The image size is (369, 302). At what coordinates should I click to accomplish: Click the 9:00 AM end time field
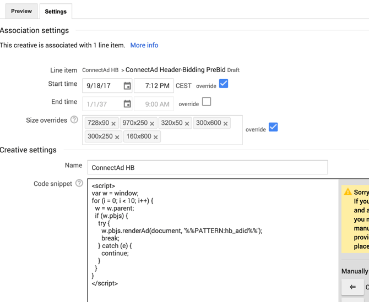[x=154, y=104]
